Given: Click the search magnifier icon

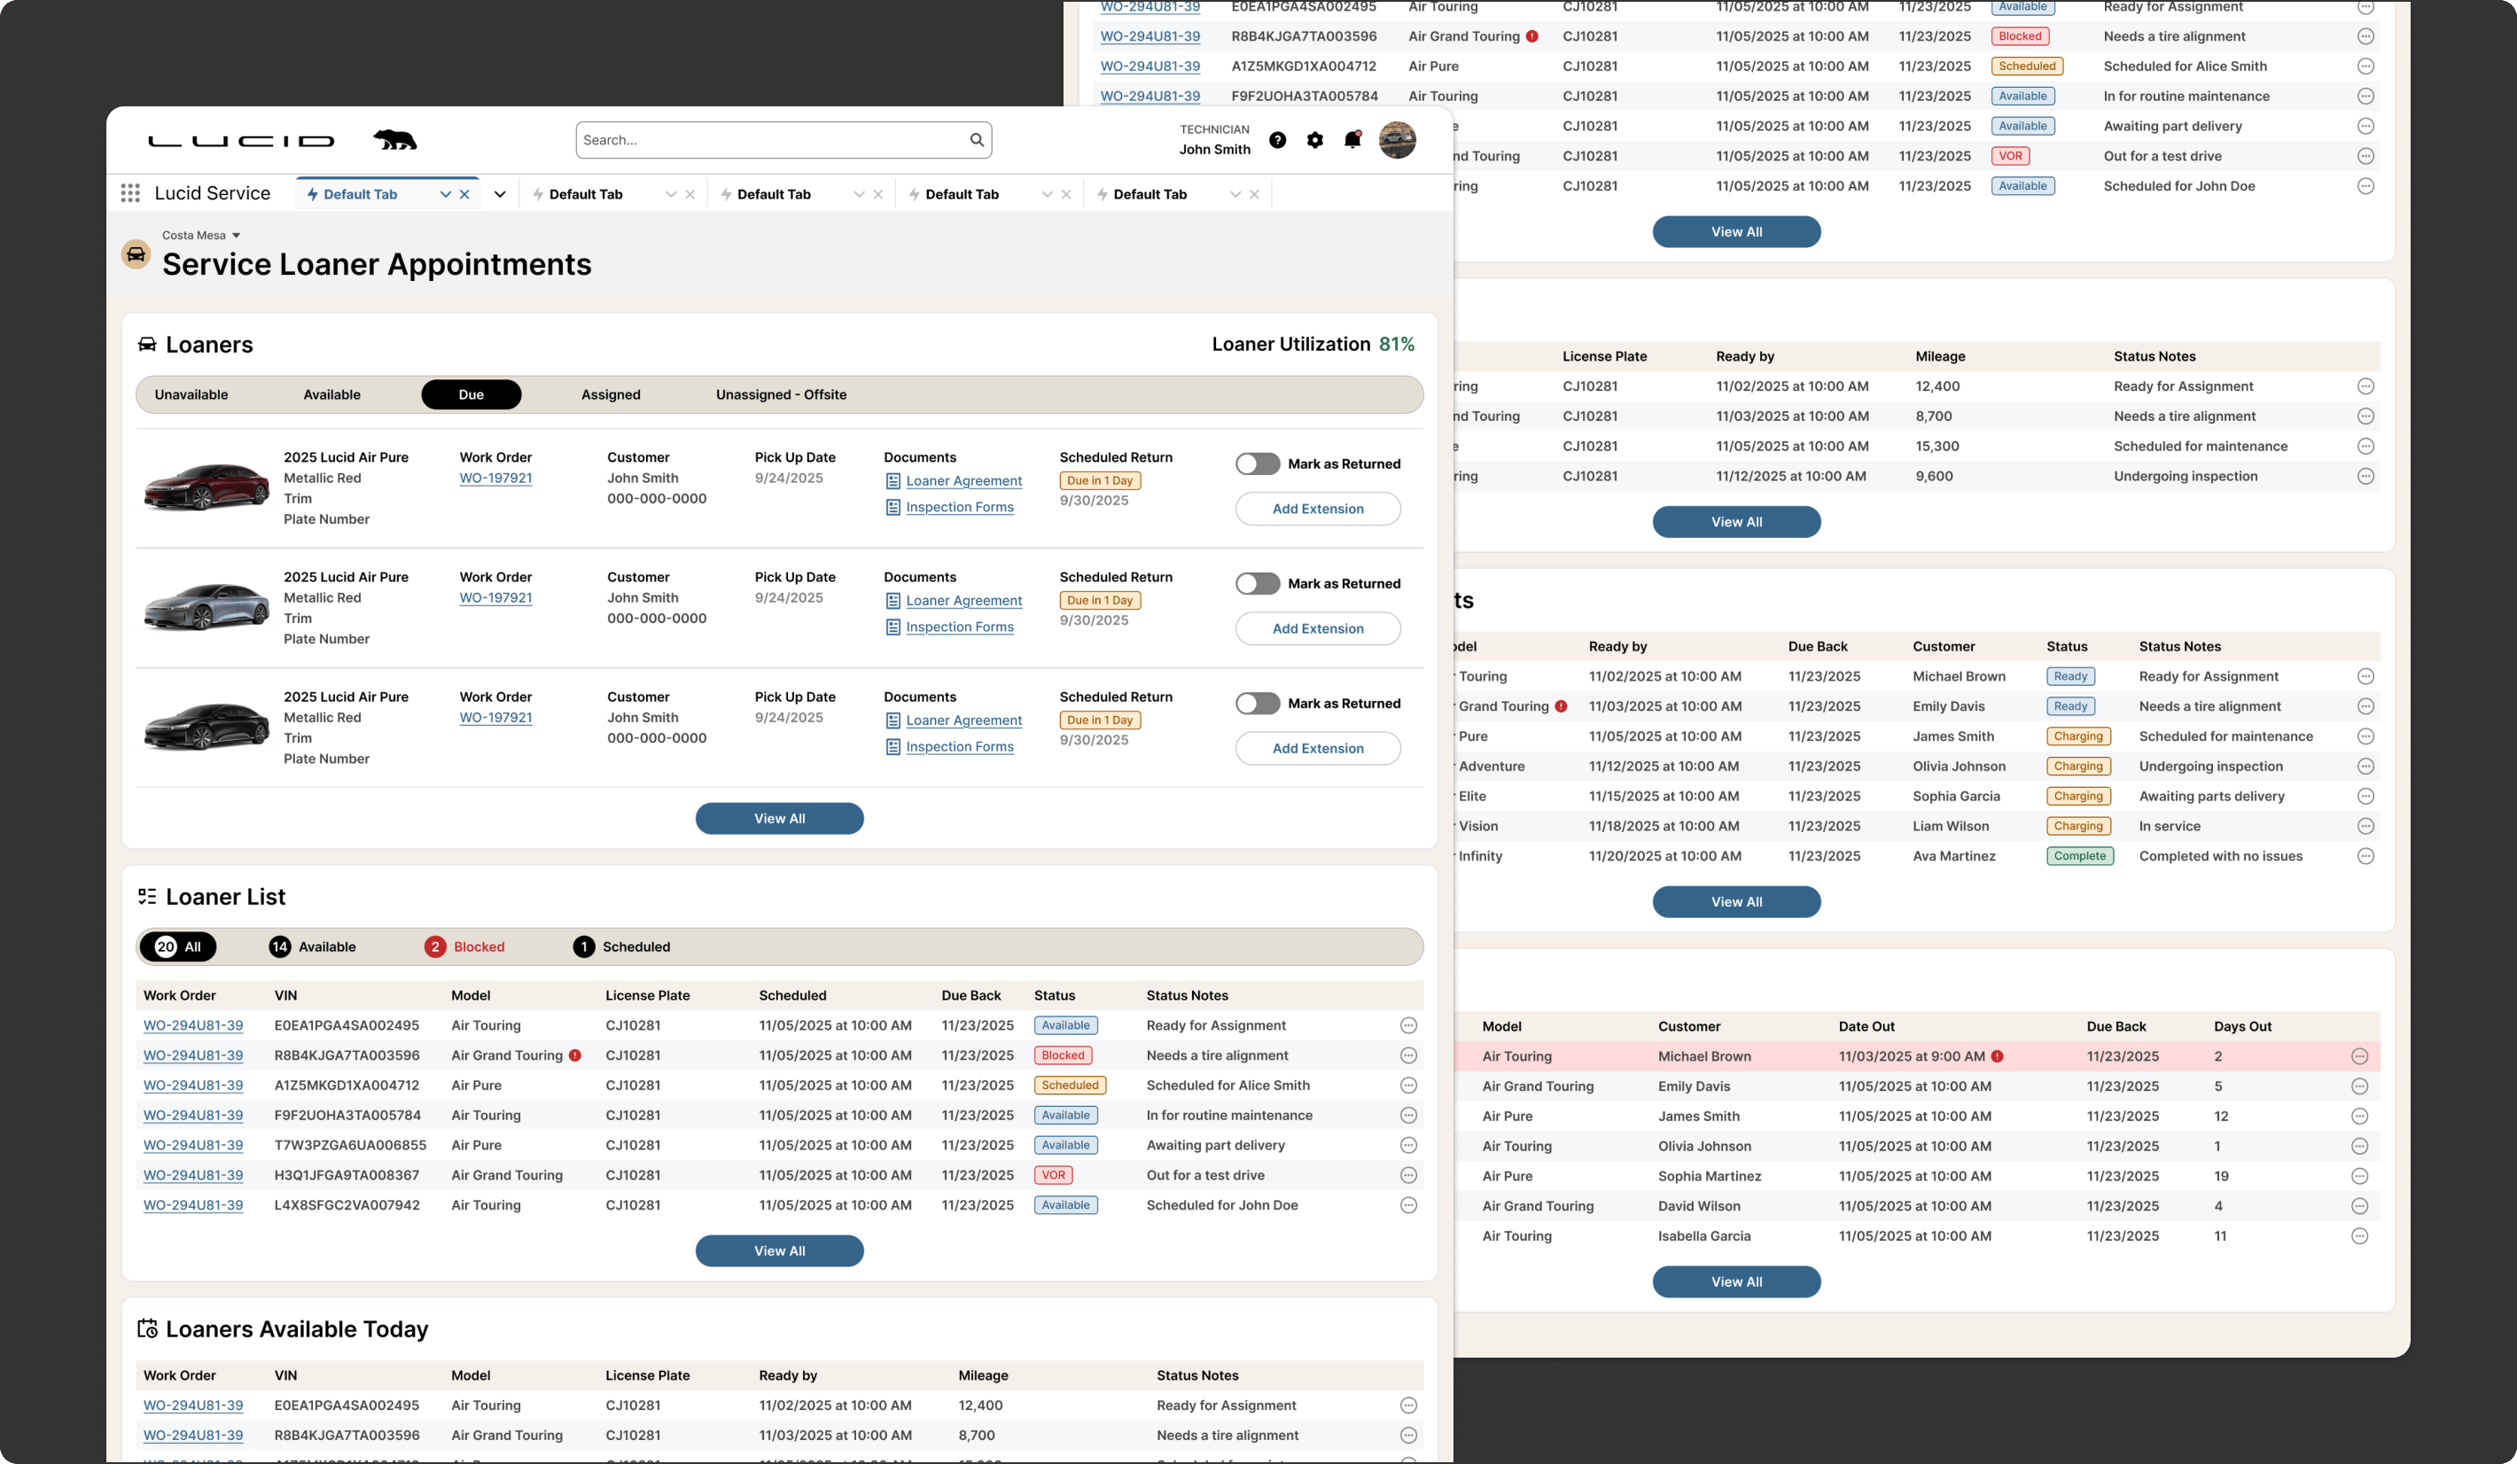Looking at the screenshot, I should [x=977, y=140].
